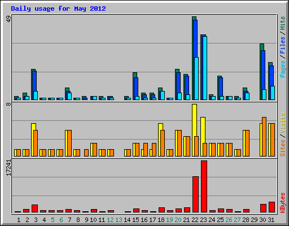
Task: Click day label '23' on the x-axis
Action: [x=203, y=220]
